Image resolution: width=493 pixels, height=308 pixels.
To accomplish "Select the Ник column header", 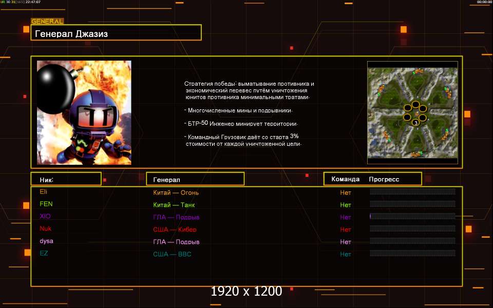I will (x=47, y=180).
